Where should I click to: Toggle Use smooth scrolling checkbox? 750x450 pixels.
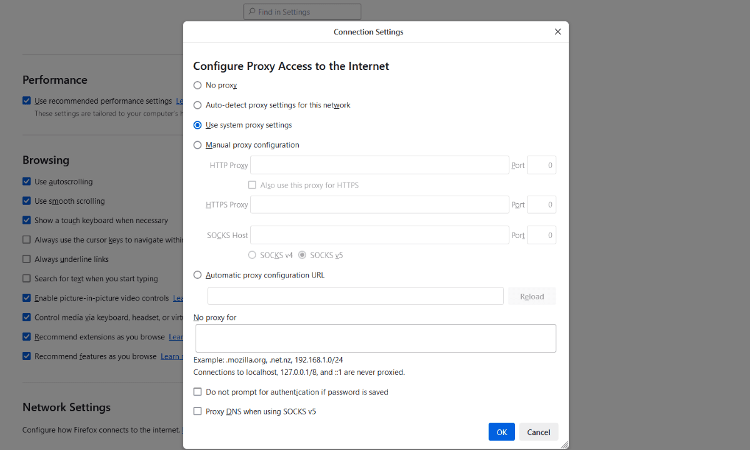point(26,201)
